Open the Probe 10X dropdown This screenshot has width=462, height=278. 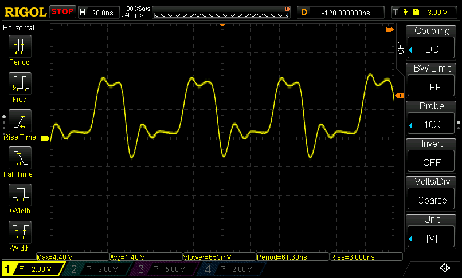point(431,117)
